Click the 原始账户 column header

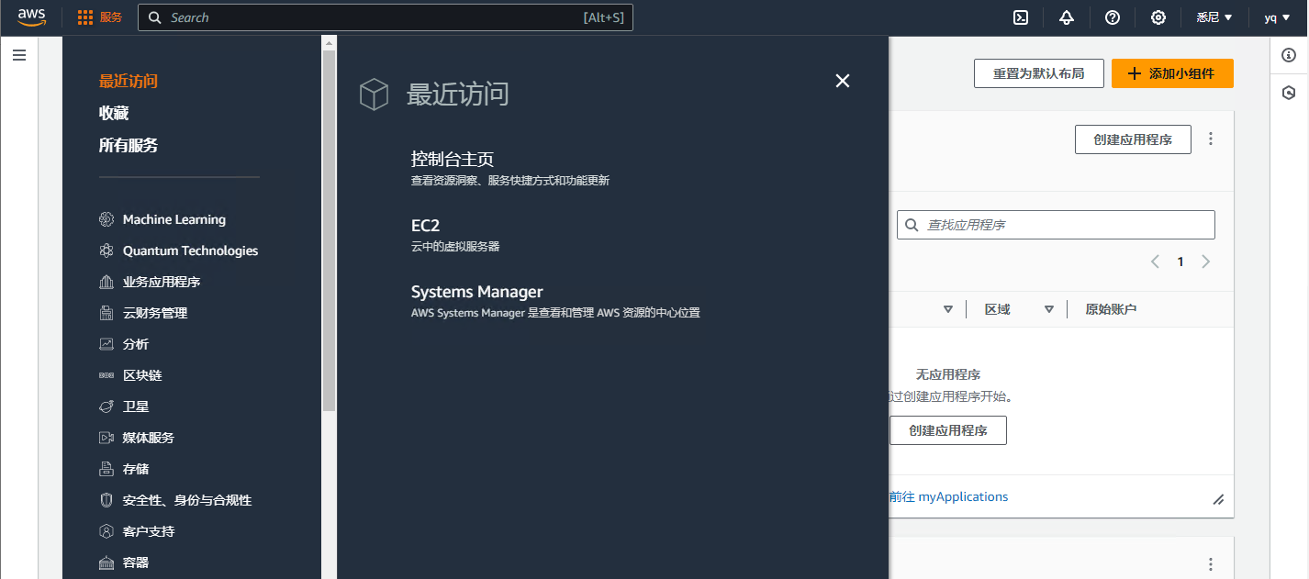1111,309
